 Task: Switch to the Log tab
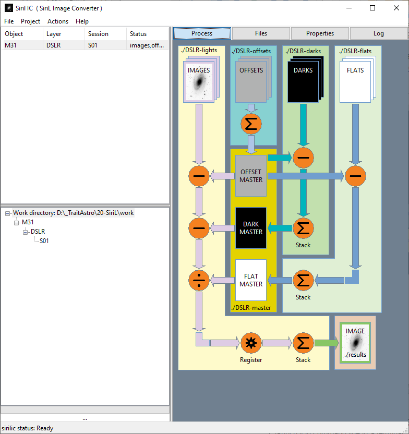pos(379,33)
